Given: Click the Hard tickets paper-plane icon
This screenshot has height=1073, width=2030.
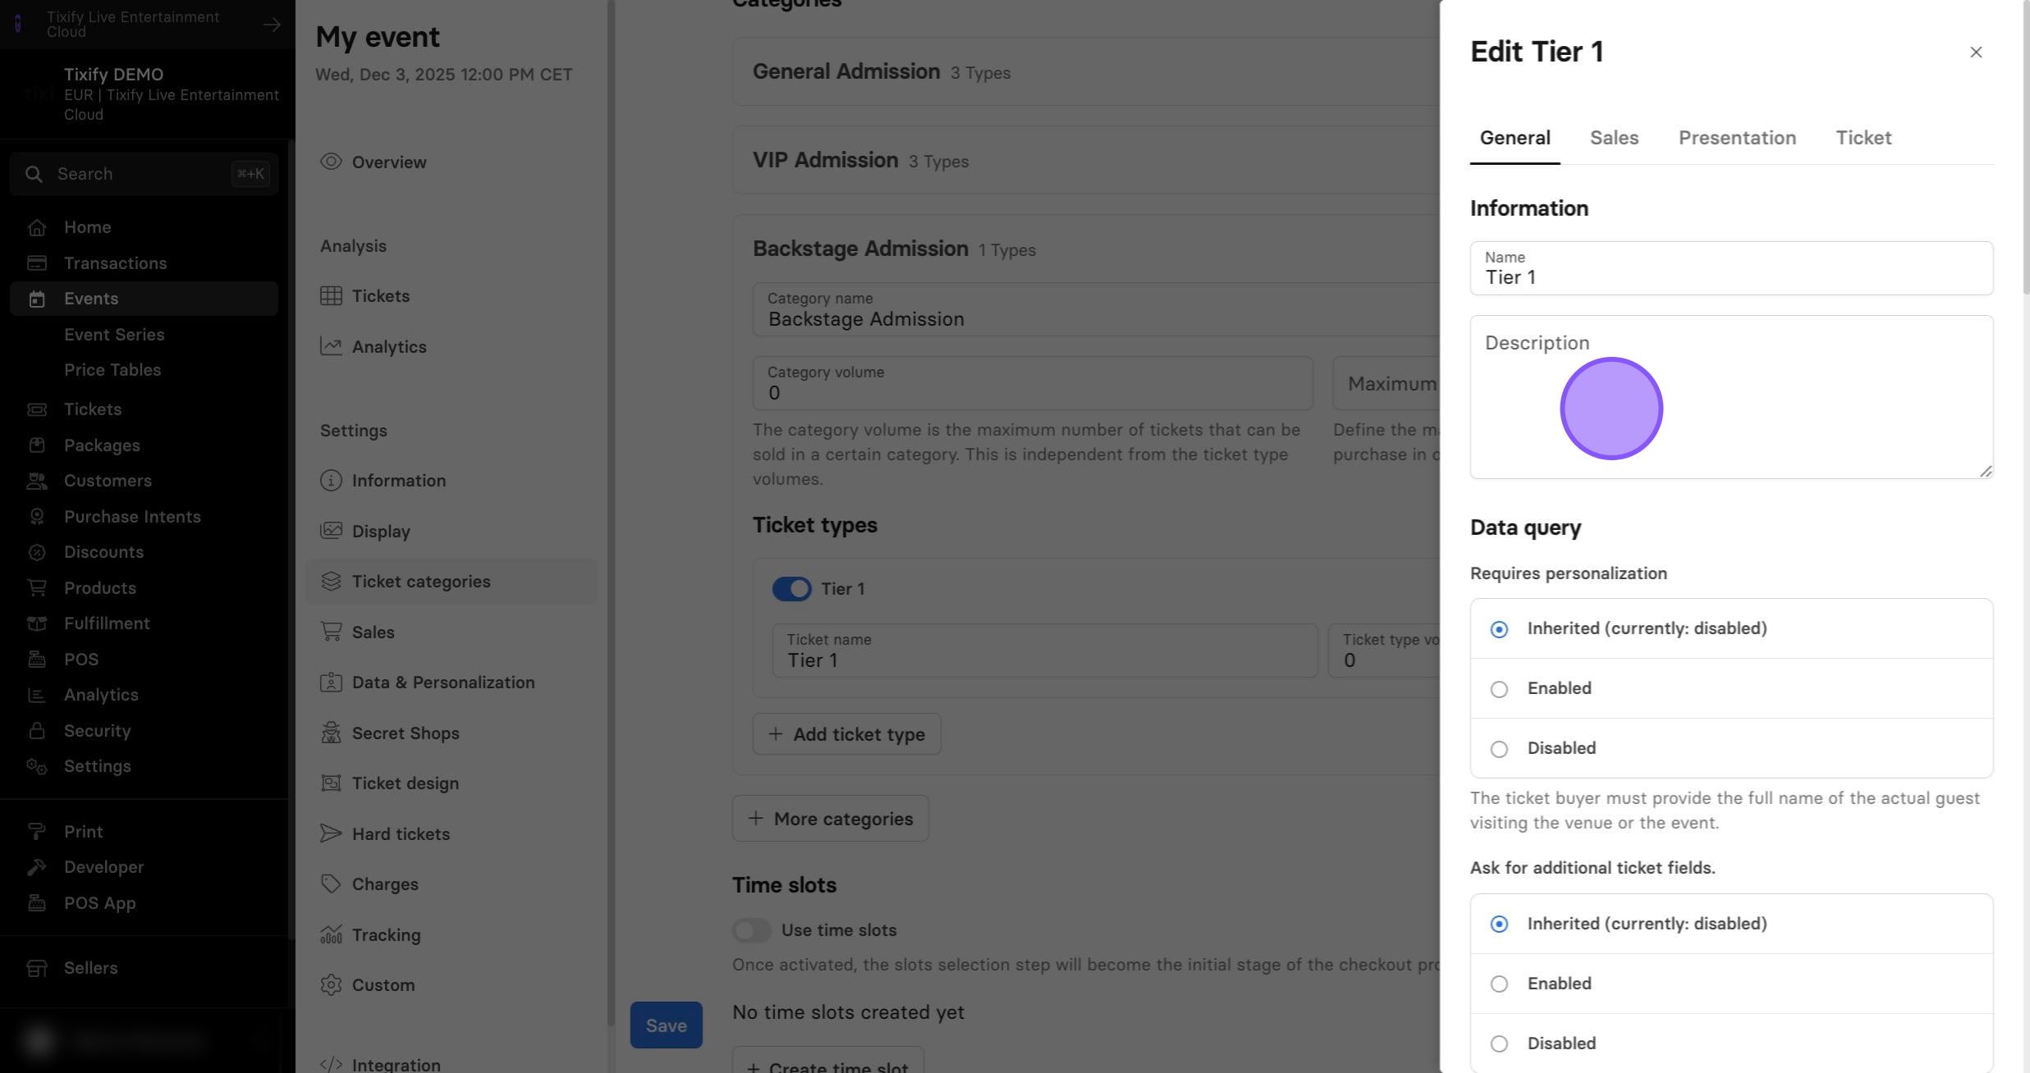Looking at the screenshot, I should click(x=331, y=833).
